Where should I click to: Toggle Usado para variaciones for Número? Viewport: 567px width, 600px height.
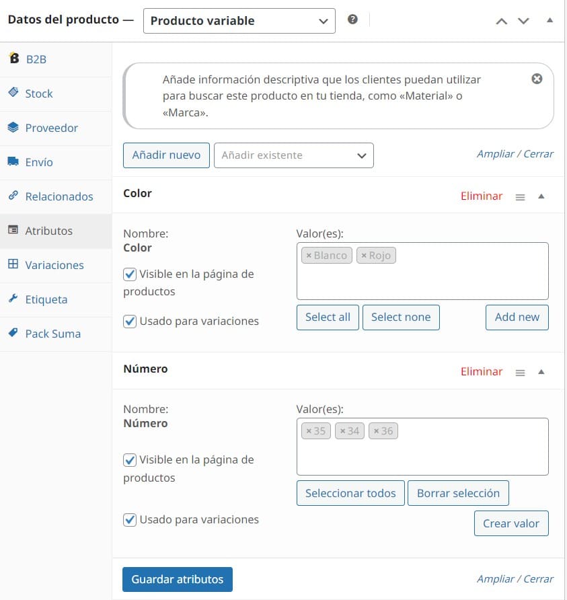(x=130, y=520)
